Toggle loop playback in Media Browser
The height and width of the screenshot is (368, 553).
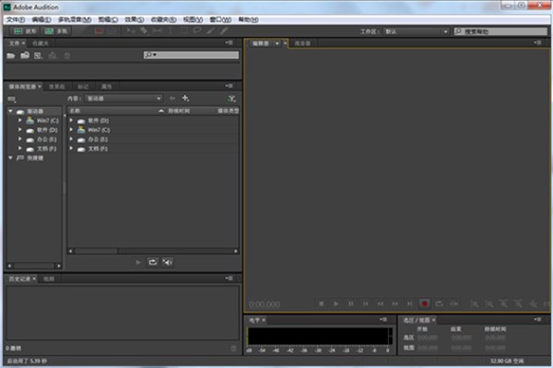pyautogui.click(x=152, y=262)
